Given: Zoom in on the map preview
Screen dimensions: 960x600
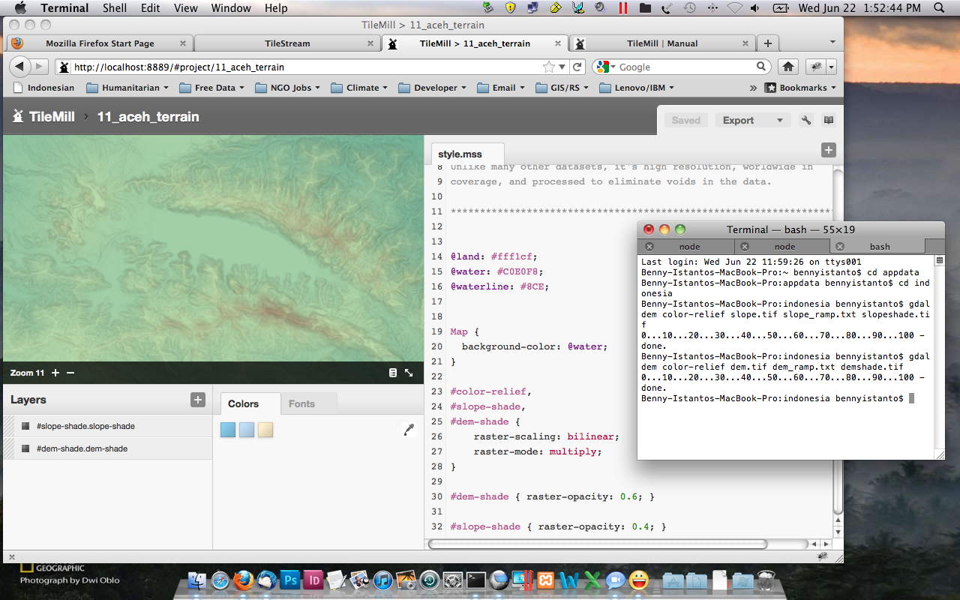Looking at the screenshot, I should [x=55, y=373].
